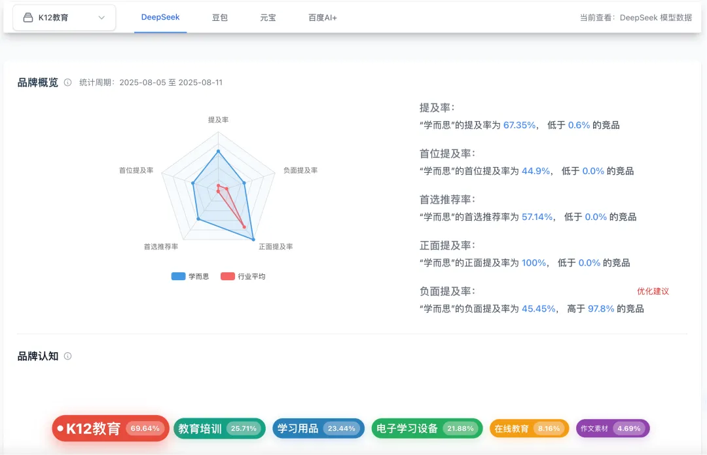Click the blue 学而思 point on 正面提及率 axis
This screenshot has height=455, width=707.
(253, 240)
